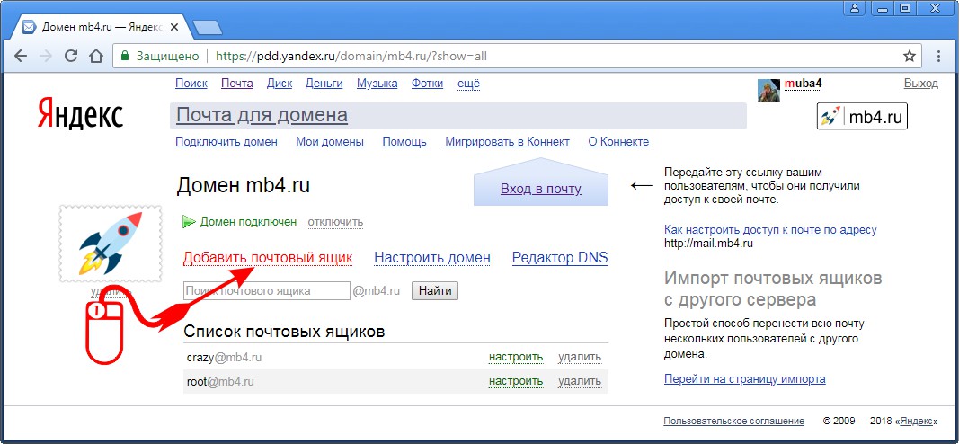Open Пользовательское соглашение link

(x=734, y=421)
